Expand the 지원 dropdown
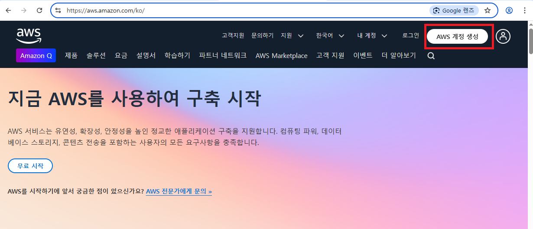The height and width of the screenshot is (229, 533). tap(292, 35)
